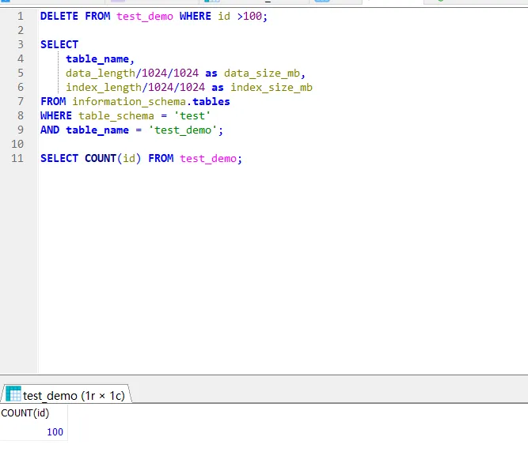Click line number 10 of the empty line
The height and width of the screenshot is (467, 528).
point(17,144)
